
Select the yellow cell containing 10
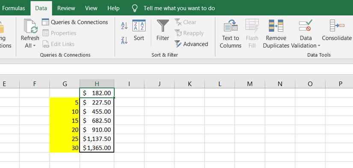tap(65, 111)
